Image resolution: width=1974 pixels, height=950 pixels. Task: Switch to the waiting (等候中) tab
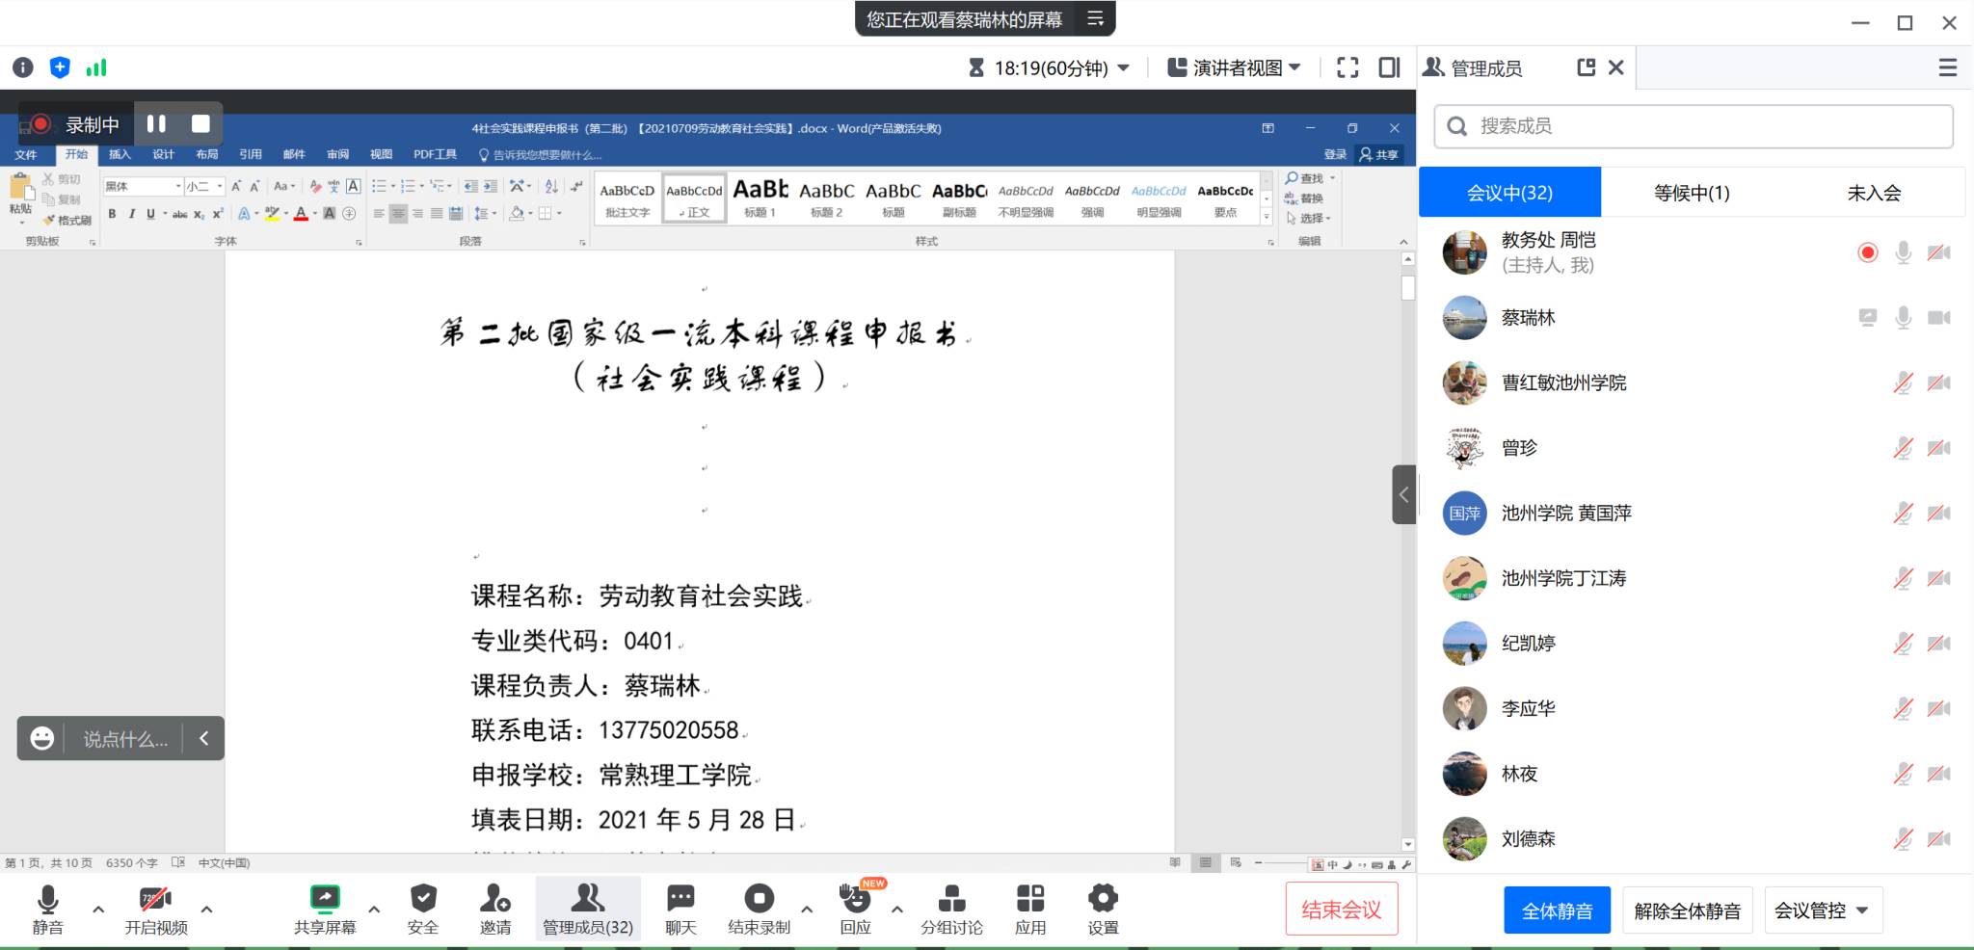1692,193
